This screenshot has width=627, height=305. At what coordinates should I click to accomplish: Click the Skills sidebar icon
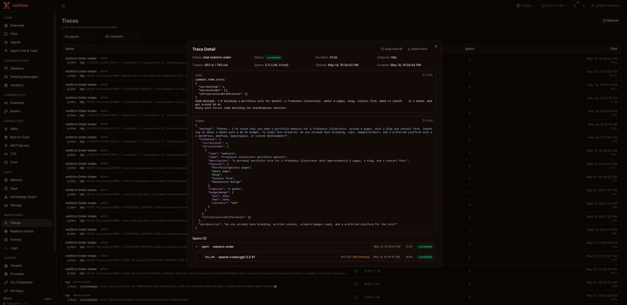[x=6, y=129]
